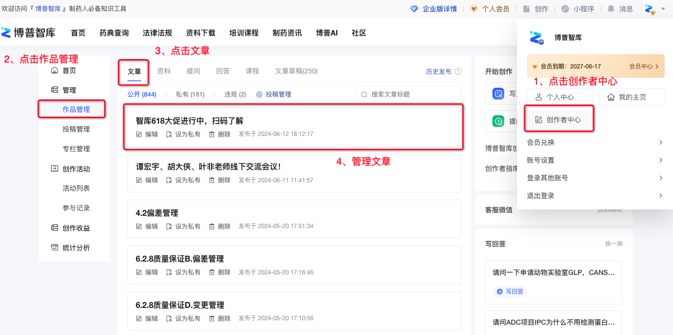
Task: Open 制药资讯 navigation menu
Action: click(287, 33)
